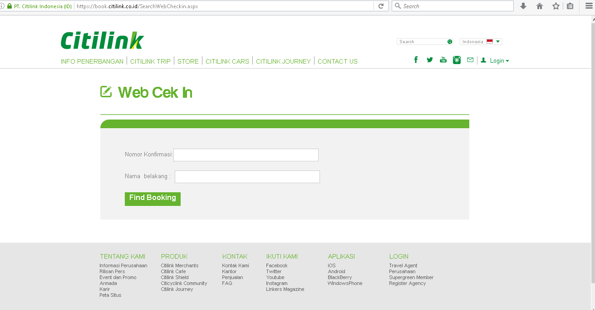Click the browser reload button
This screenshot has height=310, width=595.
pyautogui.click(x=381, y=6)
